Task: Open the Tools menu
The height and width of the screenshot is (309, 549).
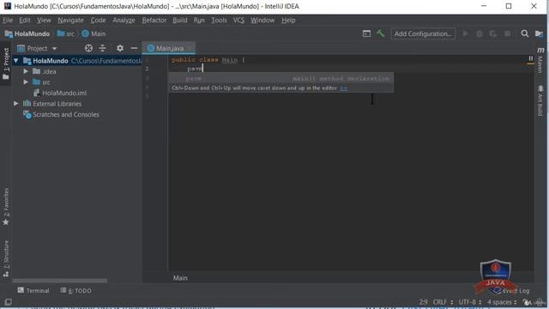Action: [219, 20]
